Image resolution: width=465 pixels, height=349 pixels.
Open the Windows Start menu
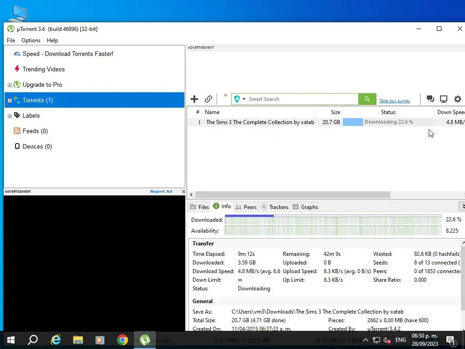coord(11,340)
